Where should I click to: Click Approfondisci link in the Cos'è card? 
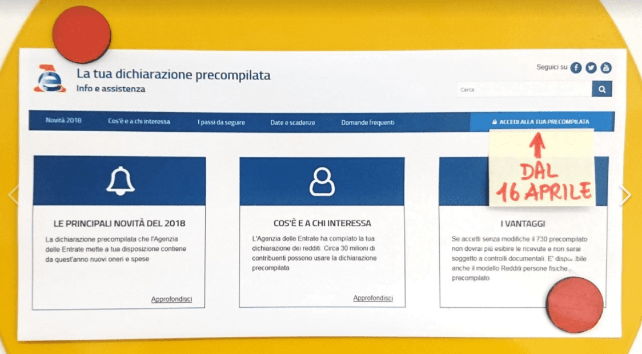(373, 298)
